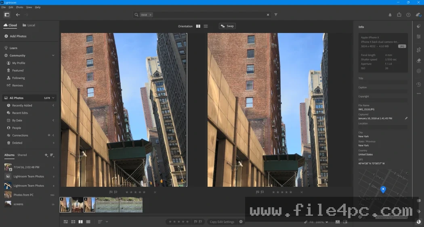Open the File menu
The width and height of the screenshot is (424, 227).
[4, 7]
